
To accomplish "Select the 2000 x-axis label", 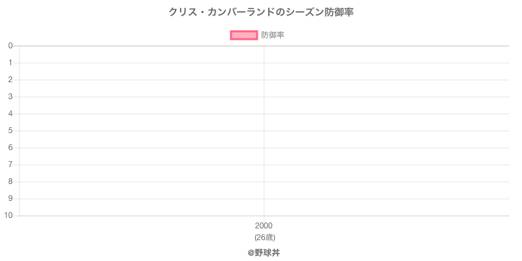I will (264, 226).
